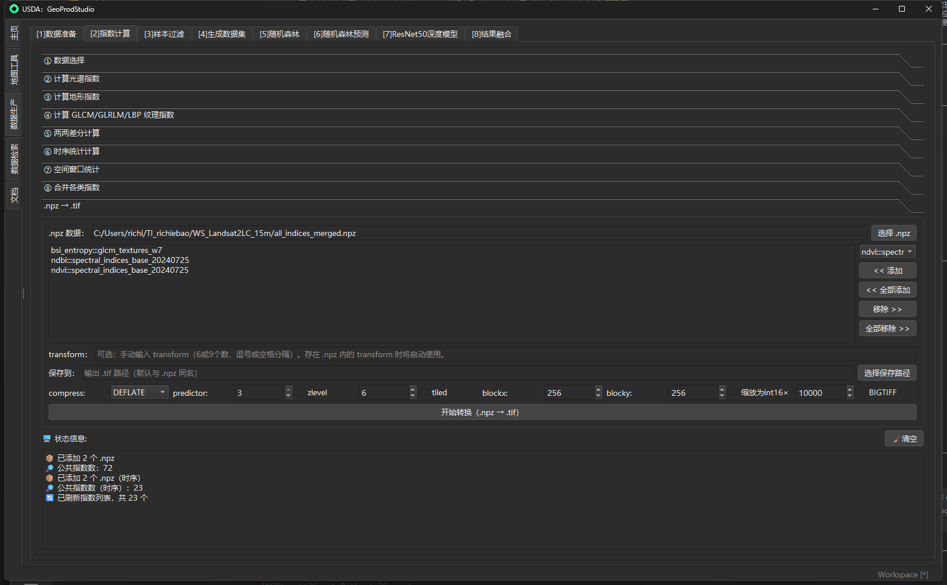Click the 选择 .npz button
The width and height of the screenshot is (947, 585).
point(893,233)
